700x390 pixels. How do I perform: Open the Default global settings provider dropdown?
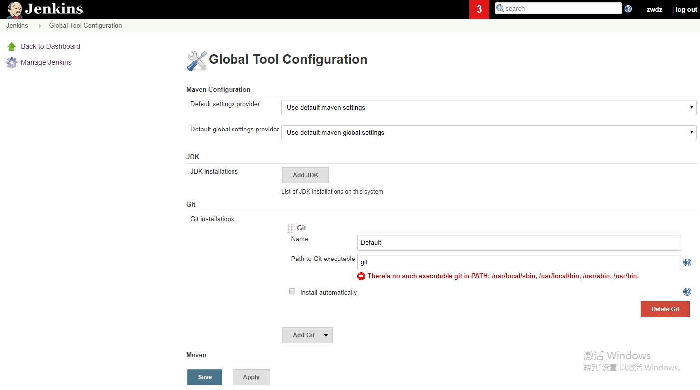[x=489, y=132]
